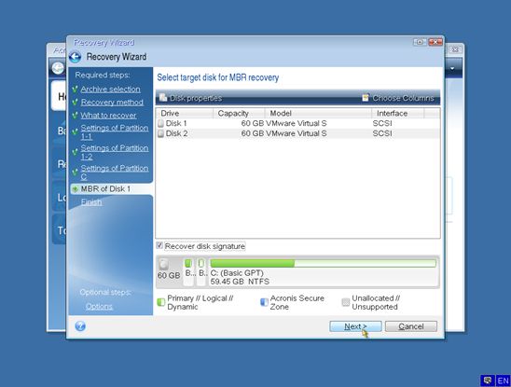Click the blue back arrow in Recovery Wizard

point(75,57)
